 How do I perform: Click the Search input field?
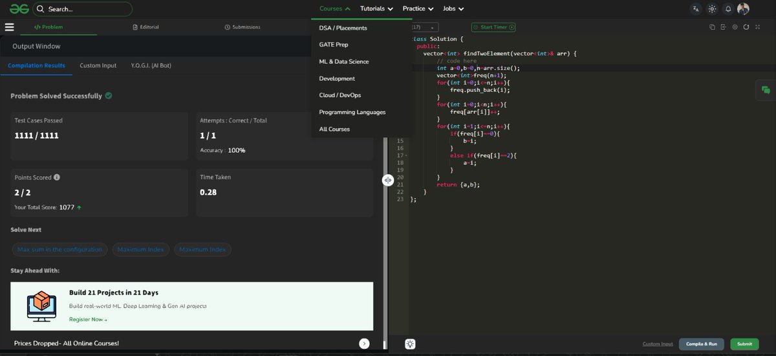pos(82,9)
